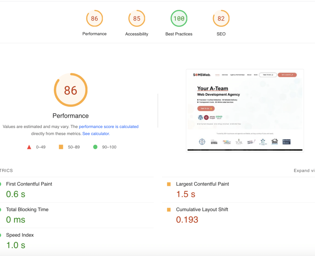
Task: Click the Accessibility 85 score gauge
Action: (x=137, y=19)
